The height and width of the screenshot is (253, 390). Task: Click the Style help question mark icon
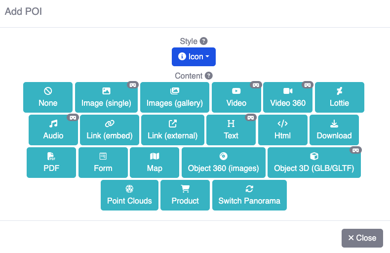[203, 42]
